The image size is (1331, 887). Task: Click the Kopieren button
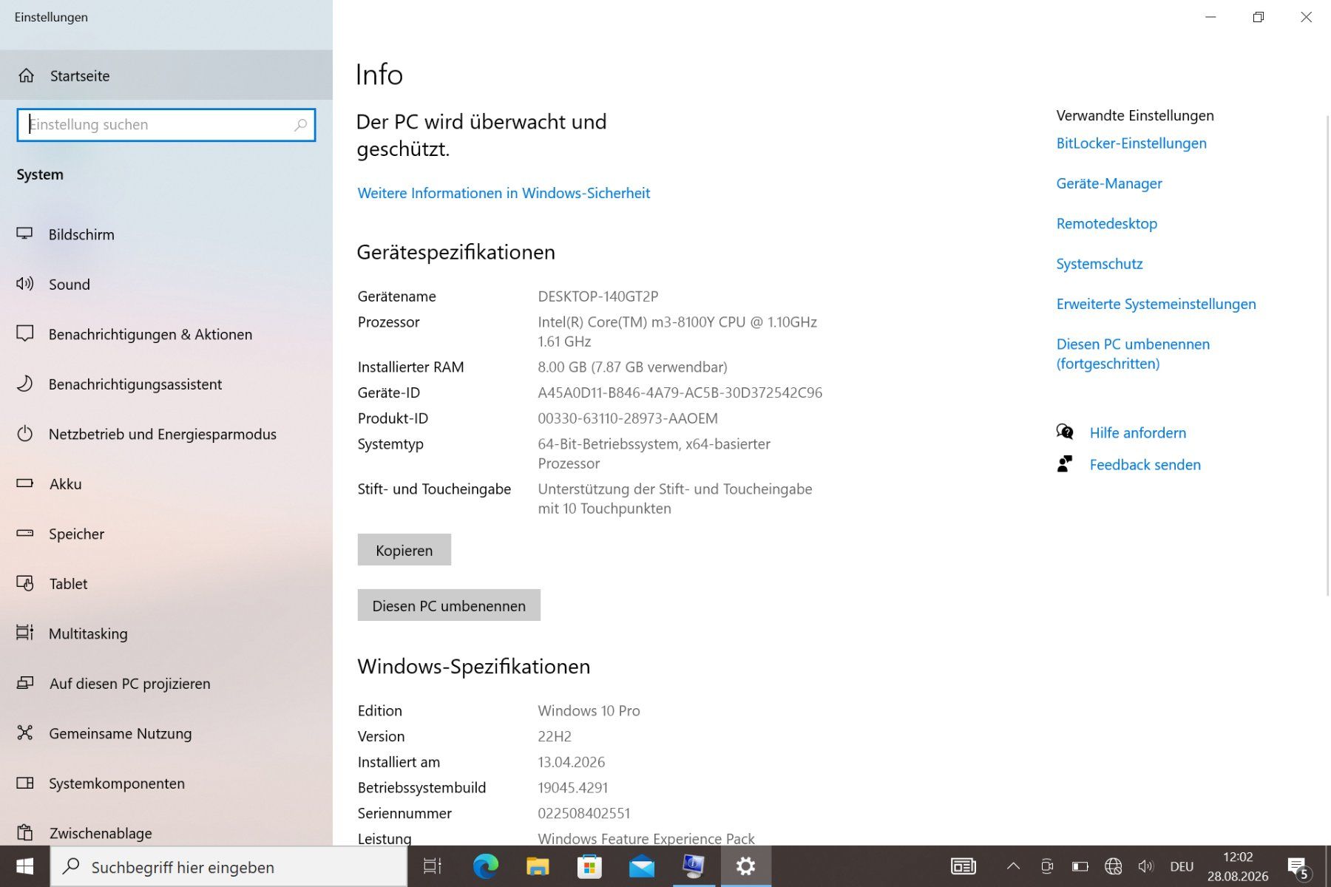404,550
